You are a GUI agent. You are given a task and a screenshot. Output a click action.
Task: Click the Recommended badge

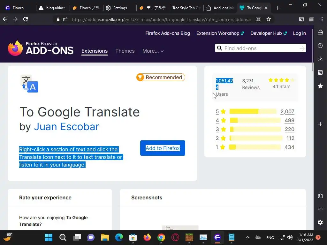[161, 77]
